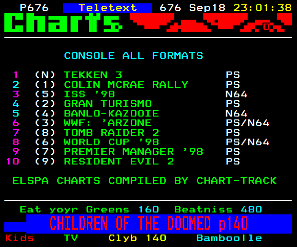Click previous position (9) for Resident Evil 2
This screenshot has height=247, width=297.
[45, 161]
